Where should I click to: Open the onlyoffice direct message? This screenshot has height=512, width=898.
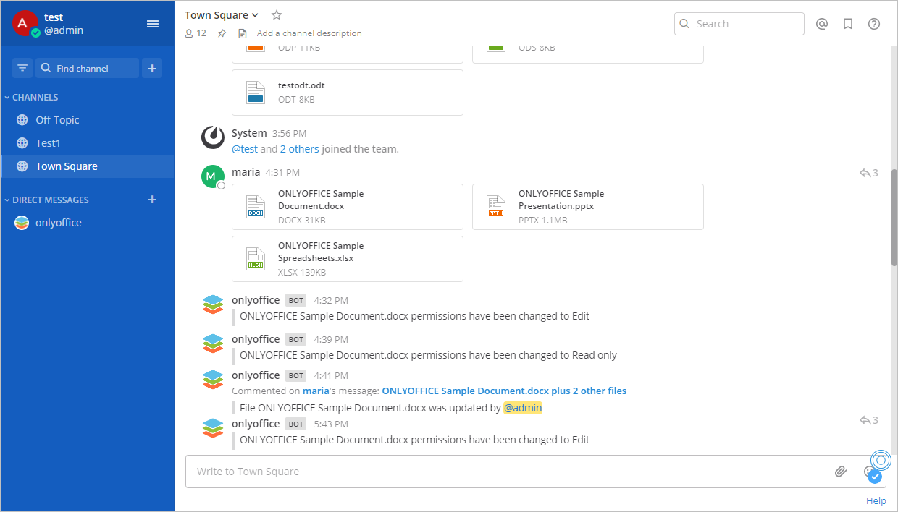58,223
